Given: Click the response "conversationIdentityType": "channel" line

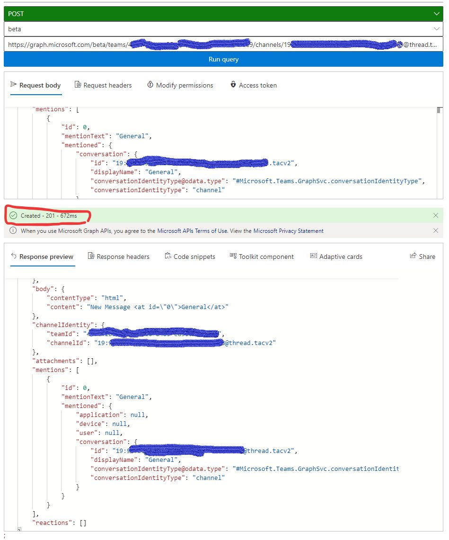Looking at the screenshot, I should (158, 478).
